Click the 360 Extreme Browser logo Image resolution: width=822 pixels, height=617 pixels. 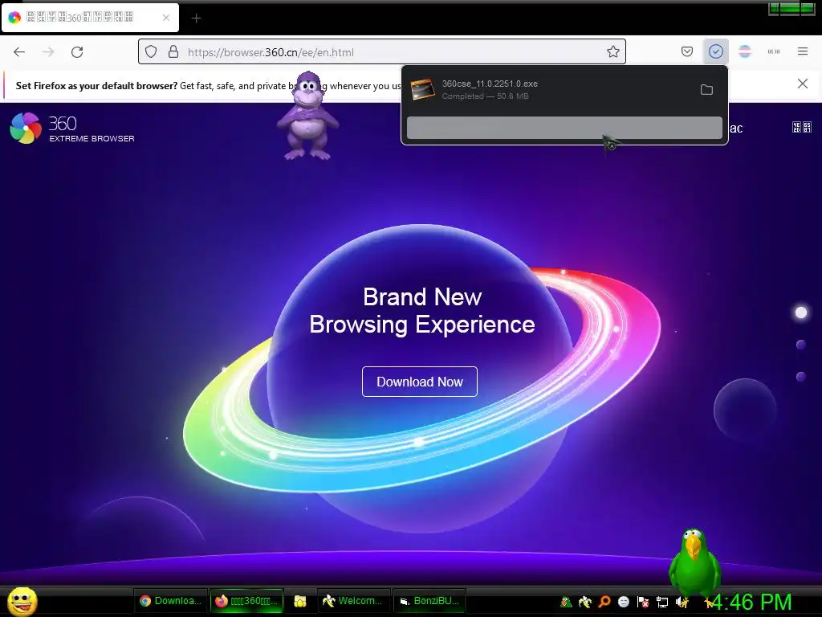click(x=71, y=128)
